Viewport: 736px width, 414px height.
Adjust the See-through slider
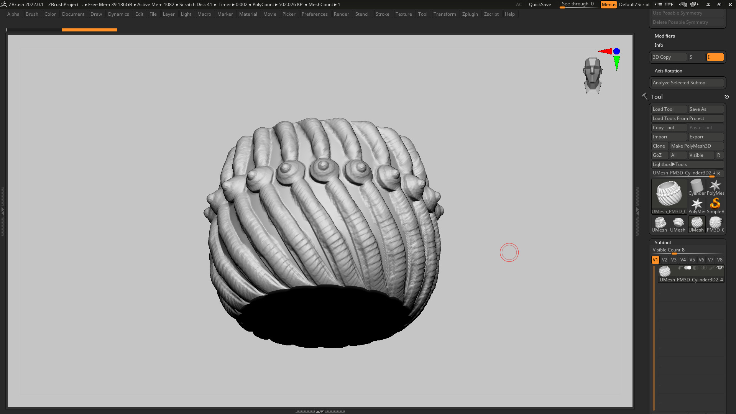[578, 5]
